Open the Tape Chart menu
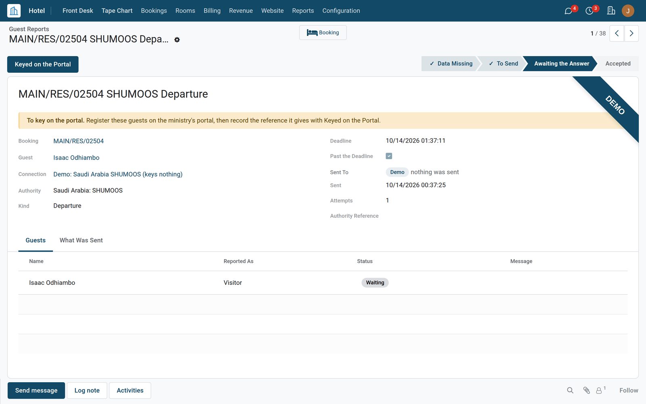646x404 pixels. point(117,11)
